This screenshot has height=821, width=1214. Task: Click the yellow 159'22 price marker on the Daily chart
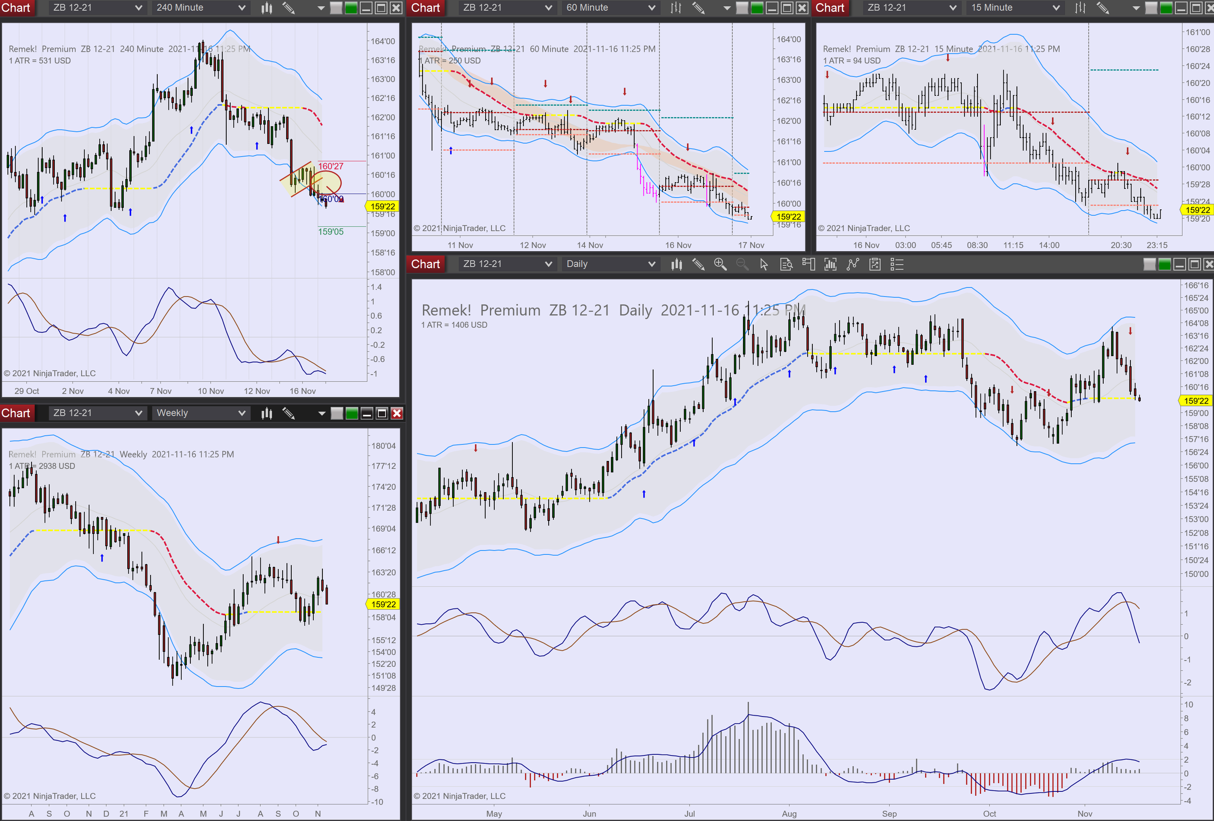coord(1196,401)
